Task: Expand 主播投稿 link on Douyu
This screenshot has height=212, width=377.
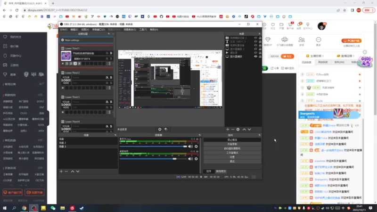Action: [x=315, y=56]
